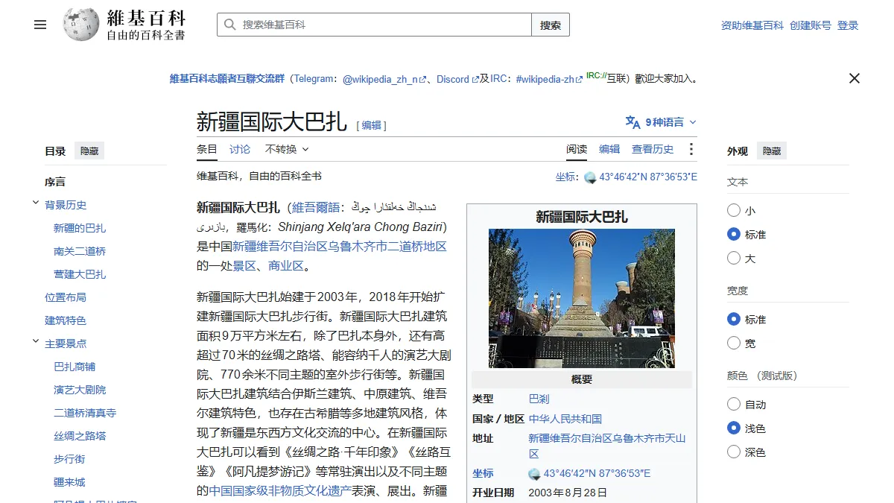Hide the 外观 appearance panel

pos(772,151)
